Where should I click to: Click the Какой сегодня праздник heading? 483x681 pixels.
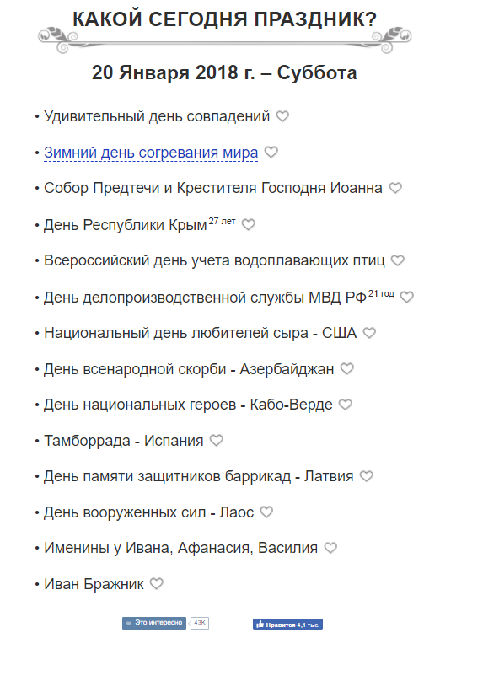pos(224,19)
